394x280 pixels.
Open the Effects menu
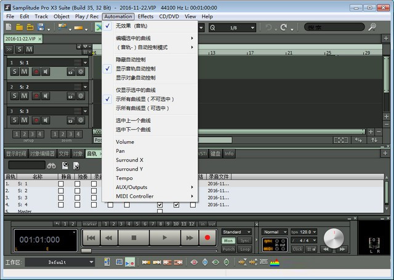[x=145, y=17]
